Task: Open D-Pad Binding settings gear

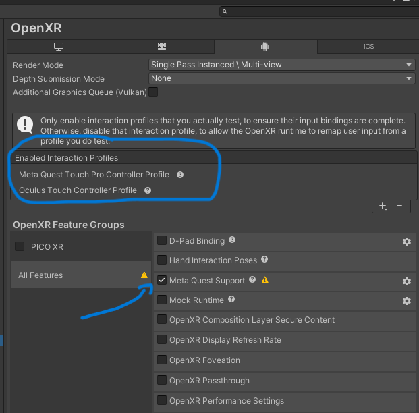Action: point(407,242)
